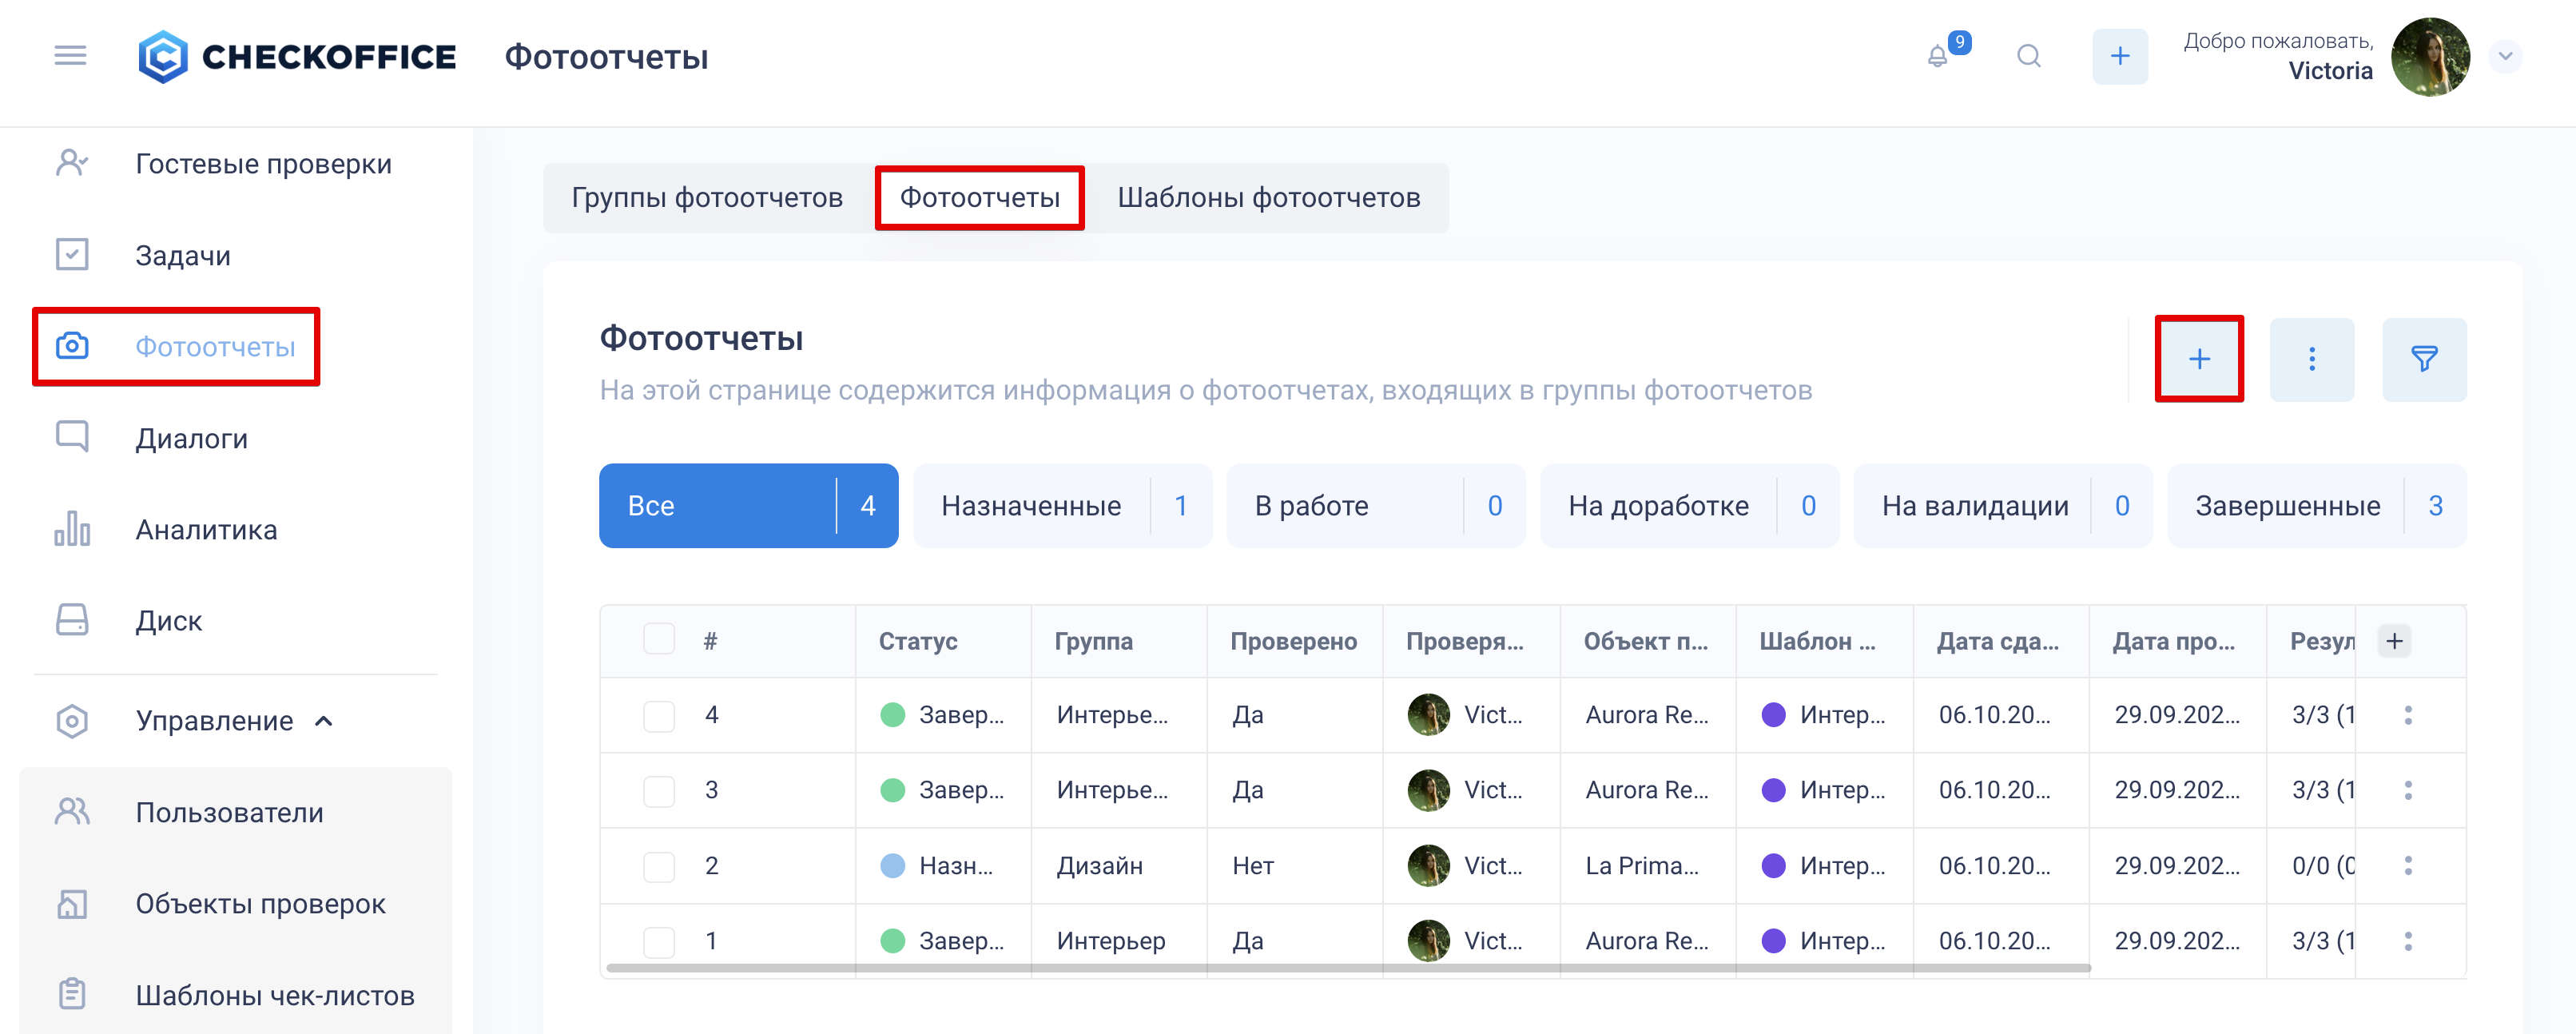Open Аналитика in the sidebar
Viewport: 2576px width, 1034px height.
click(x=206, y=530)
